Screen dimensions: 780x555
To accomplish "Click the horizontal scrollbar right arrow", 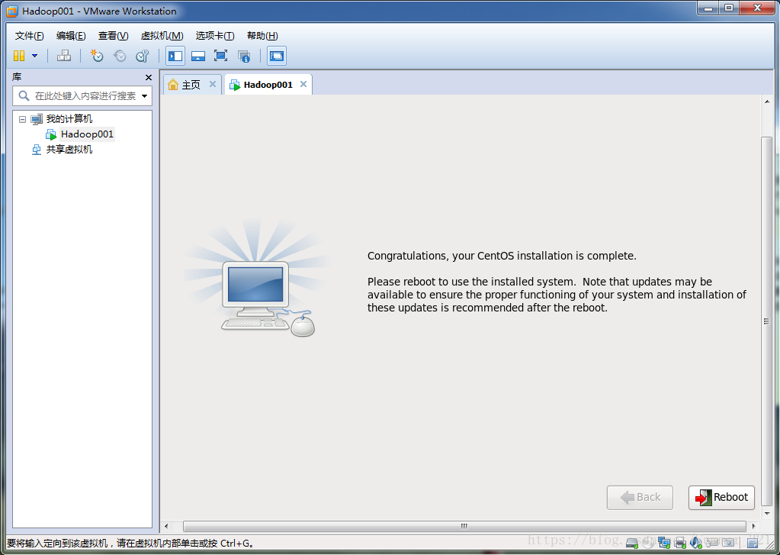I will [753, 526].
